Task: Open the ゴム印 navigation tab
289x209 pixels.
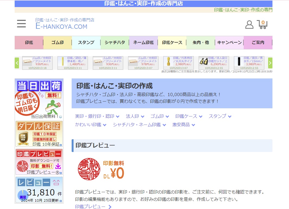Action: click(58, 43)
